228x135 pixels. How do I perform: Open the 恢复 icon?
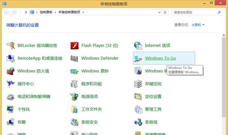pyautogui.click(x=10, y=122)
